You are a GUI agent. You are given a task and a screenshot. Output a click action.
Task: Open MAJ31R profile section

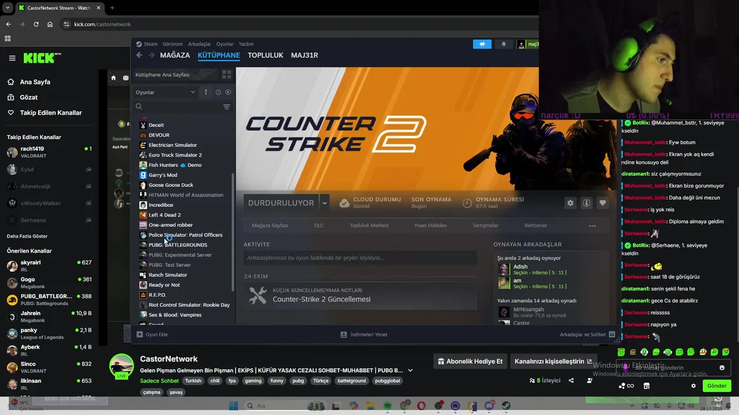point(305,55)
